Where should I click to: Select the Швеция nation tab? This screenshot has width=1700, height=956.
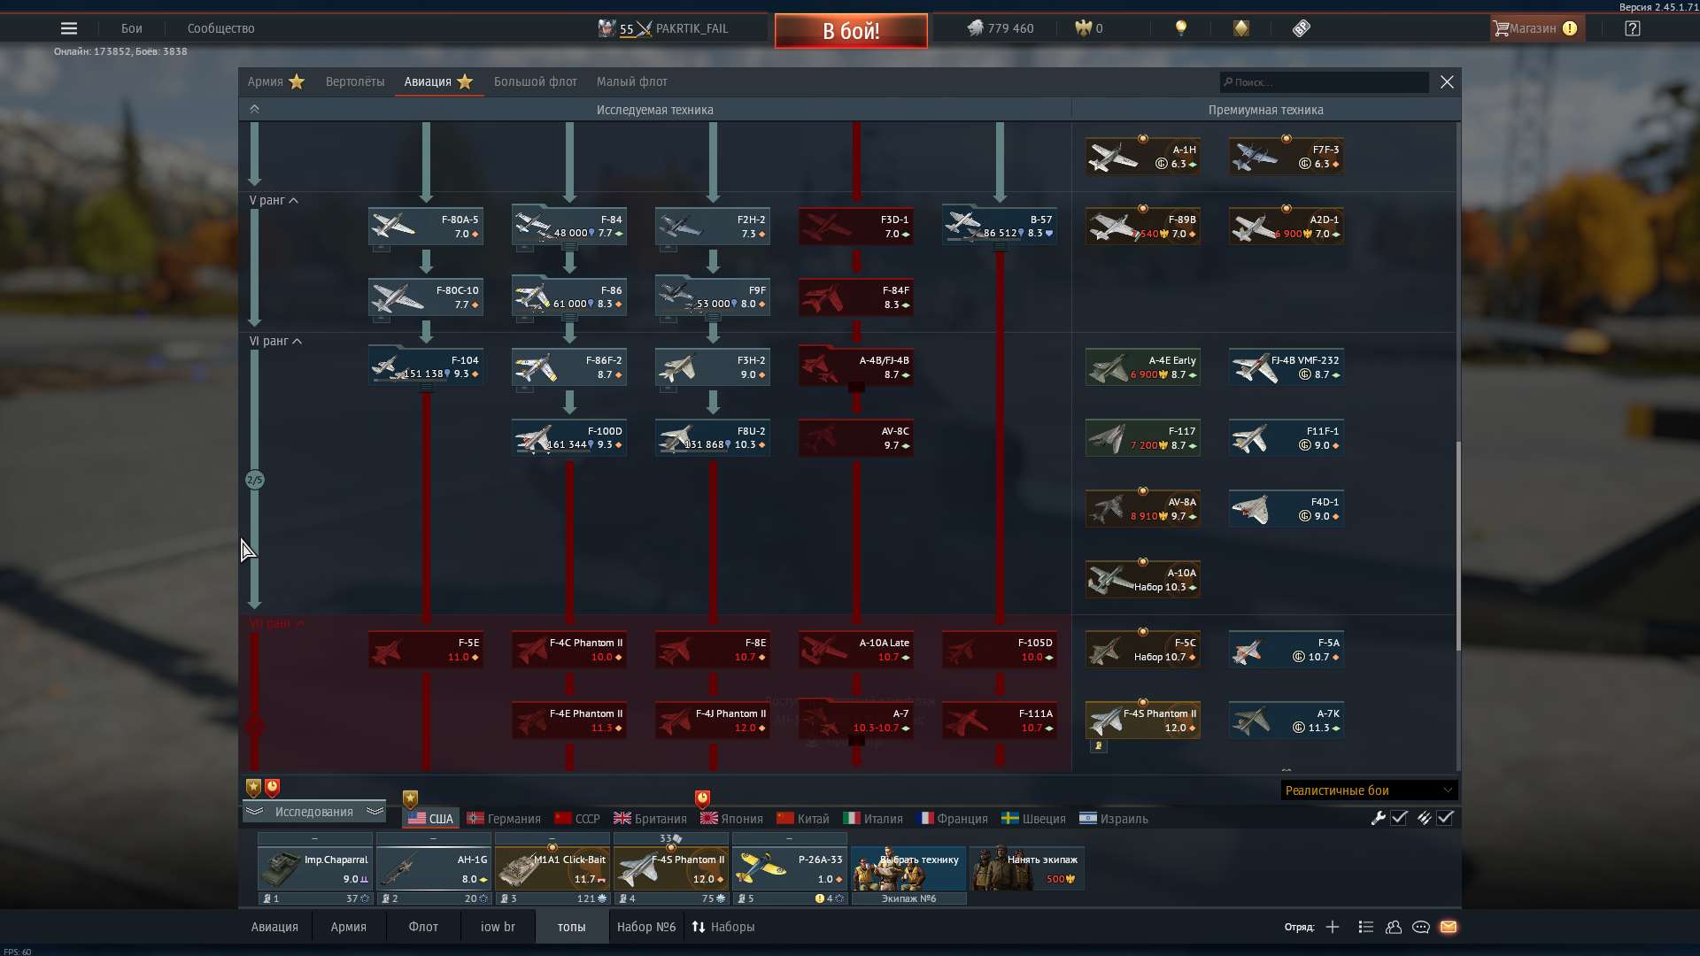coord(1033,819)
